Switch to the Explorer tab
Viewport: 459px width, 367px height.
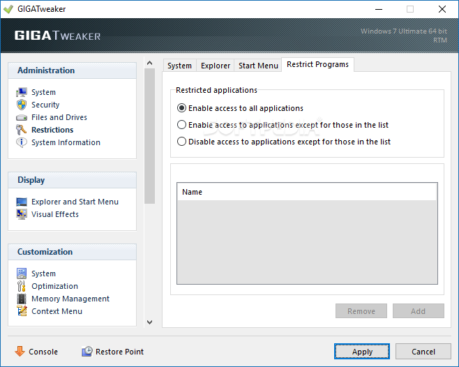[x=216, y=66]
